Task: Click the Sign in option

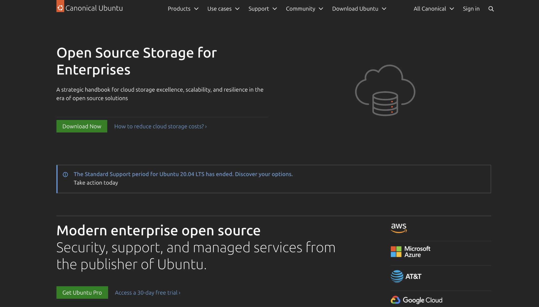Action: (471, 9)
